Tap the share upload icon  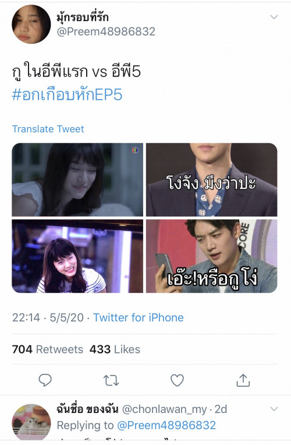tap(243, 380)
